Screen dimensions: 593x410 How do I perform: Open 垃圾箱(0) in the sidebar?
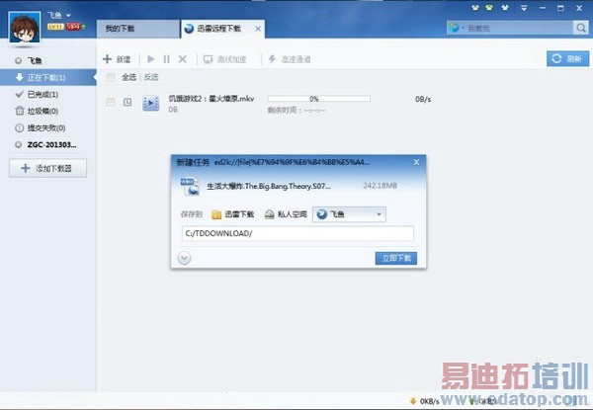point(37,111)
